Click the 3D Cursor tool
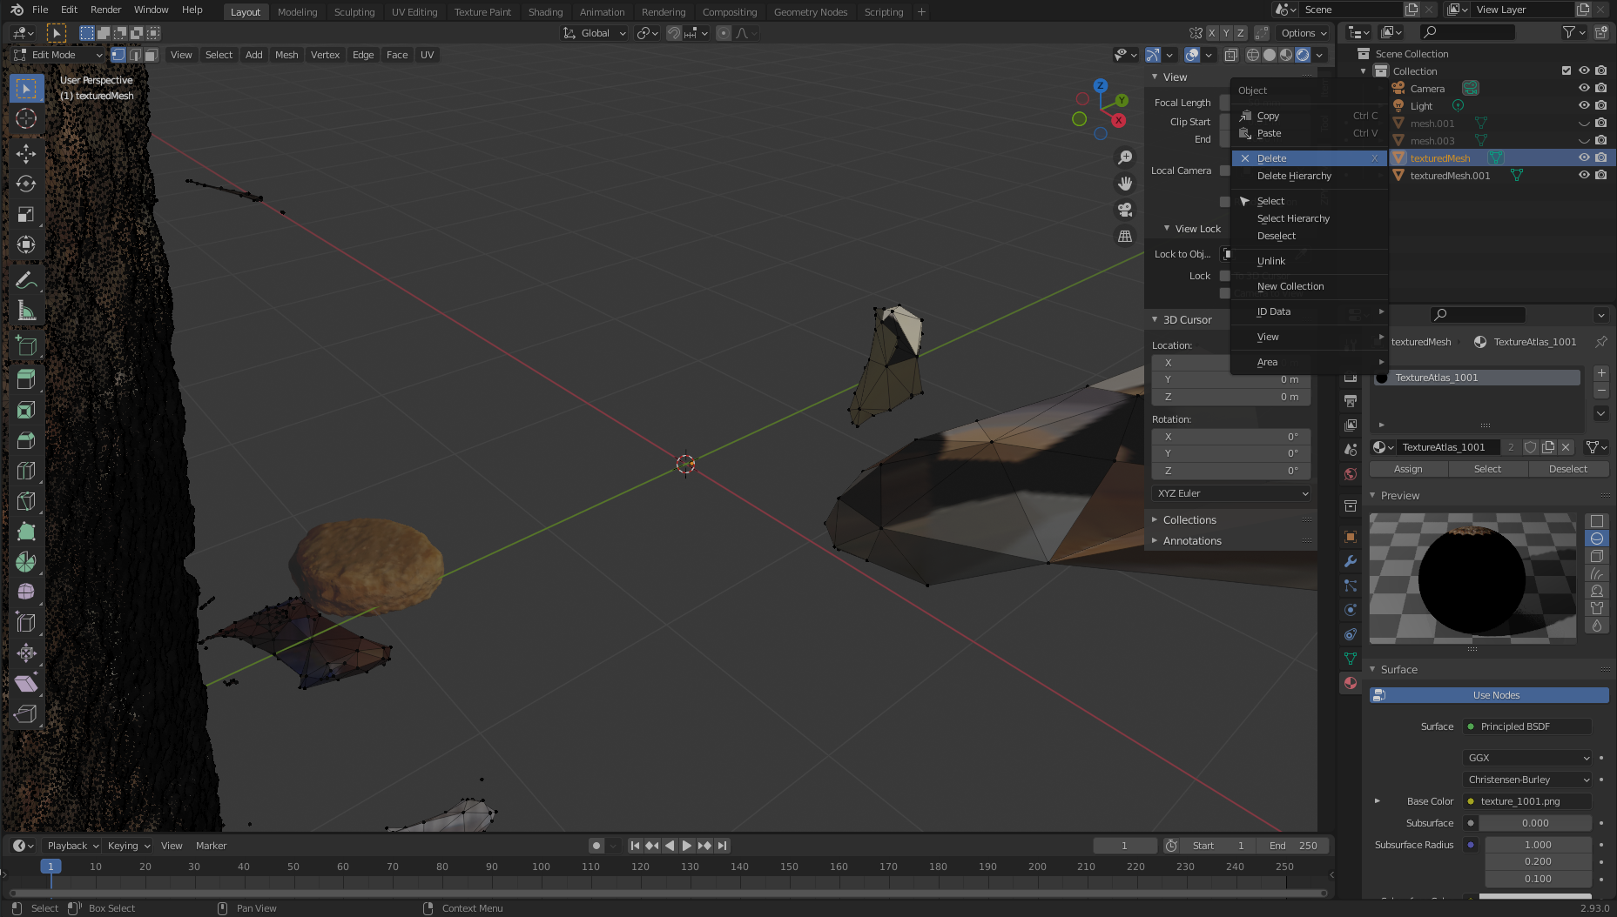This screenshot has height=917, width=1617. click(x=26, y=119)
